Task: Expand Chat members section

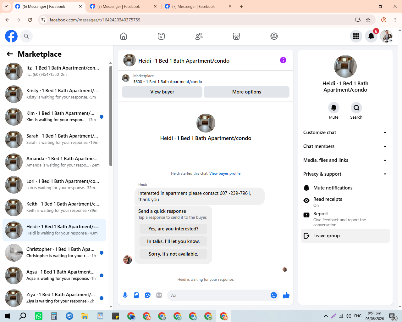Action: (345, 146)
